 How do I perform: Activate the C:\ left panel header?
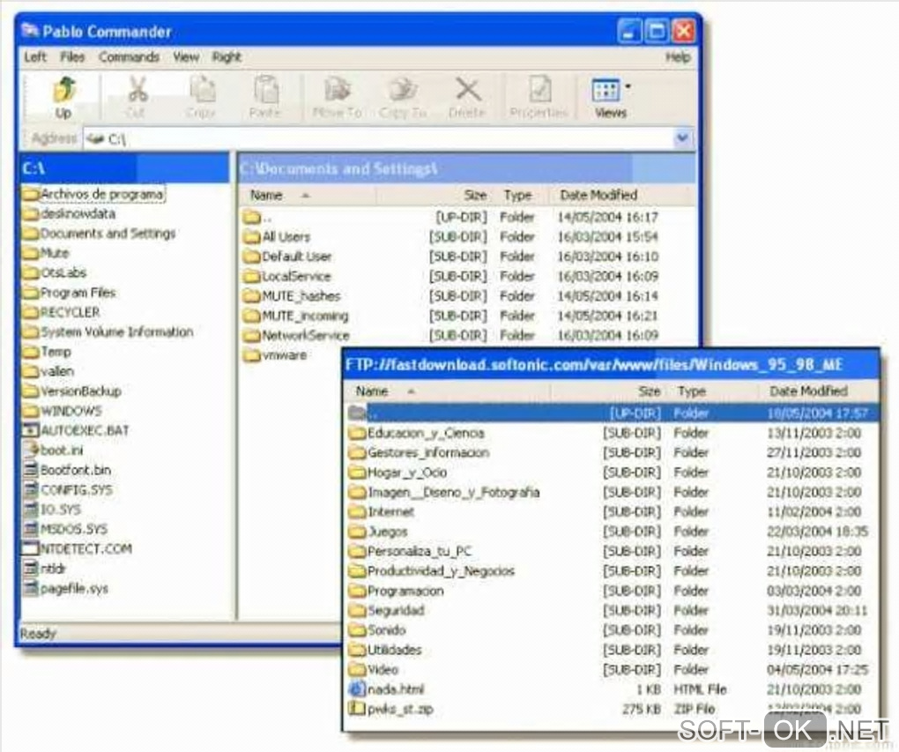click(x=125, y=168)
